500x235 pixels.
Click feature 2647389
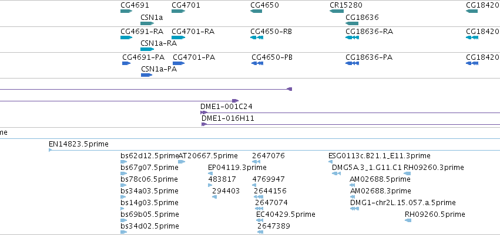coord(260,232)
